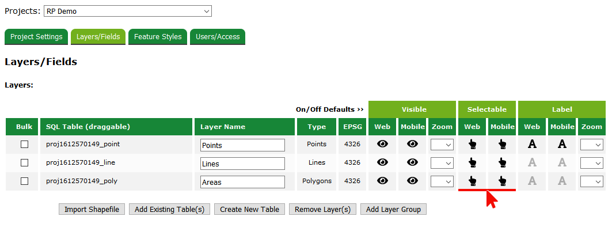Screen dimensions: 612x239
Task: Enable mobile label icon for Areas layer
Action: (562, 181)
